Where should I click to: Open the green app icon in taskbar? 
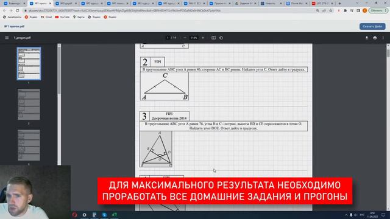[x=115, y=215]
